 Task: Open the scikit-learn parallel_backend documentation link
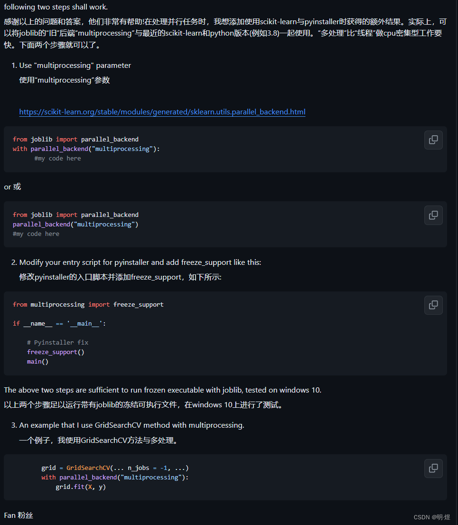[x=162, y=112]
